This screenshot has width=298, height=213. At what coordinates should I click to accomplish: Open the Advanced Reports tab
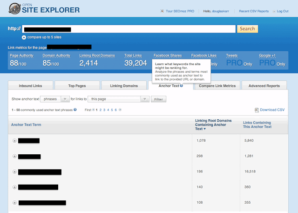pyautogui.click(x=264, y=86)
